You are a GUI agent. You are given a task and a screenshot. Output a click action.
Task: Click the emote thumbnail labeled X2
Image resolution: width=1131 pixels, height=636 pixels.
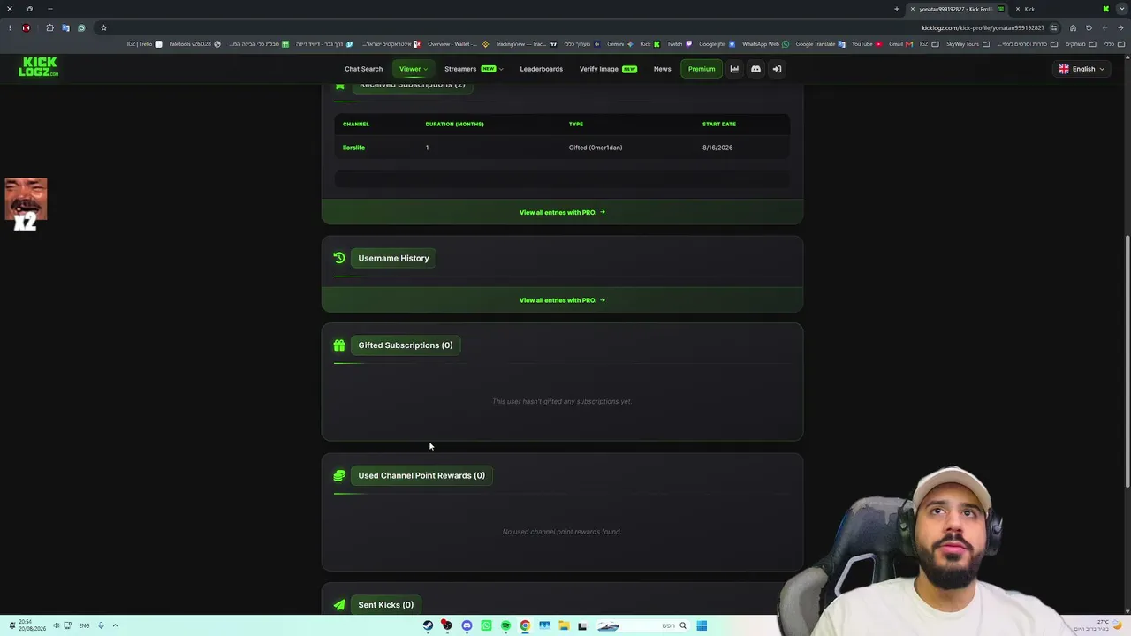[x=26, y=204]
